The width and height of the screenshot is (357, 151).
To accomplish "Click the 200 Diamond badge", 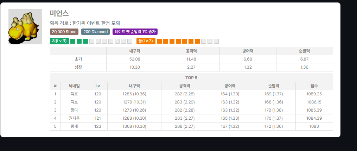I will (95, 32).
